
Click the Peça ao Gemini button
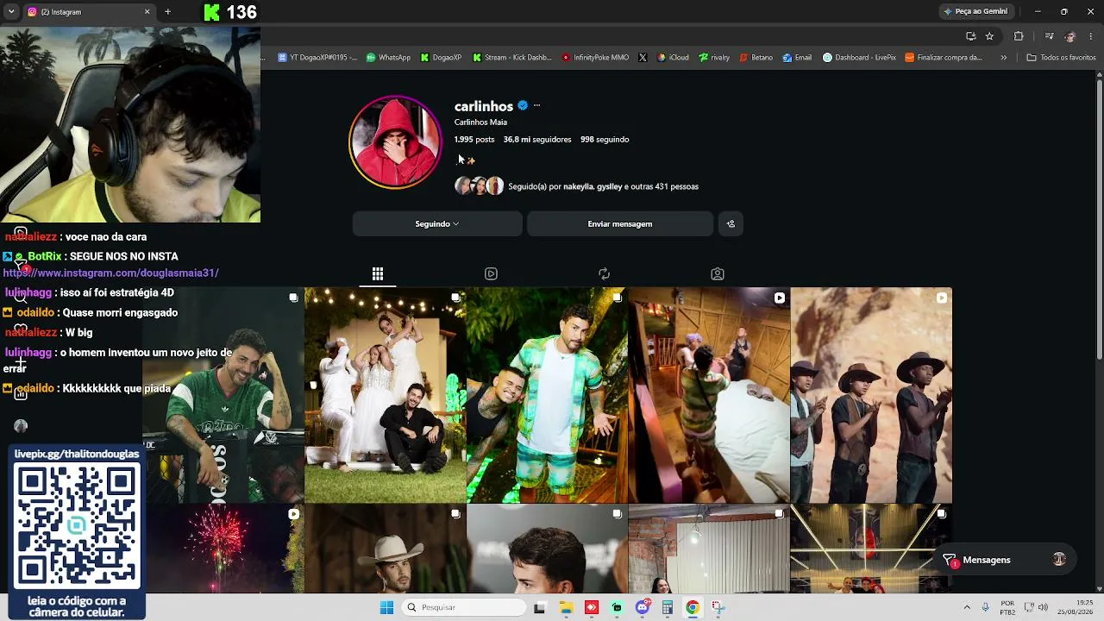pos(975,11)
